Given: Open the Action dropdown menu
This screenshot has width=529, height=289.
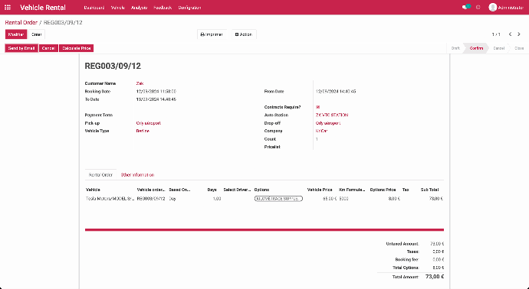Looking at the screenshot, I should pos(244,34).
